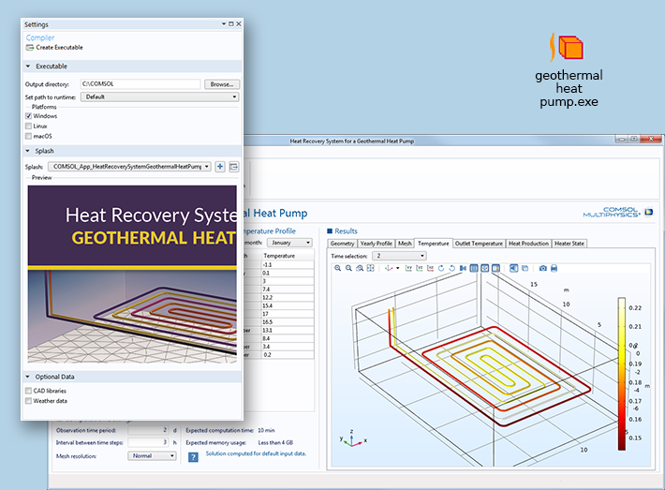The height and width of the screenshot is (490, 665).
Task: Open the Heat Production tab
Action: coord(528,243)
